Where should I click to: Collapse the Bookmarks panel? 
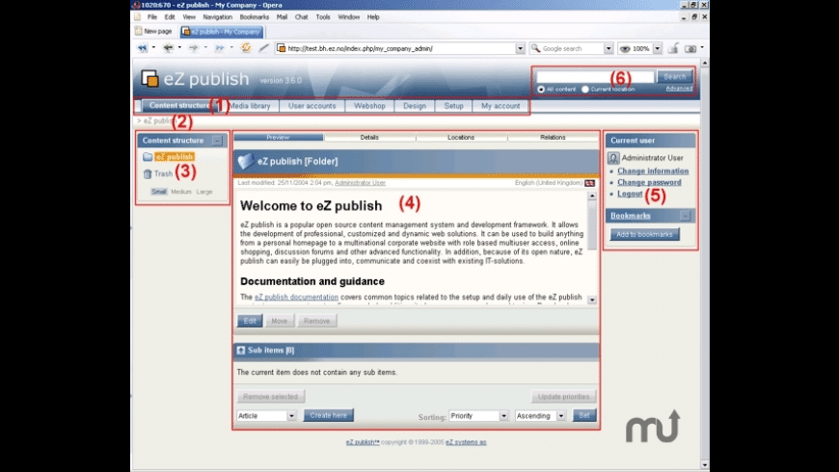coord(685,216)
